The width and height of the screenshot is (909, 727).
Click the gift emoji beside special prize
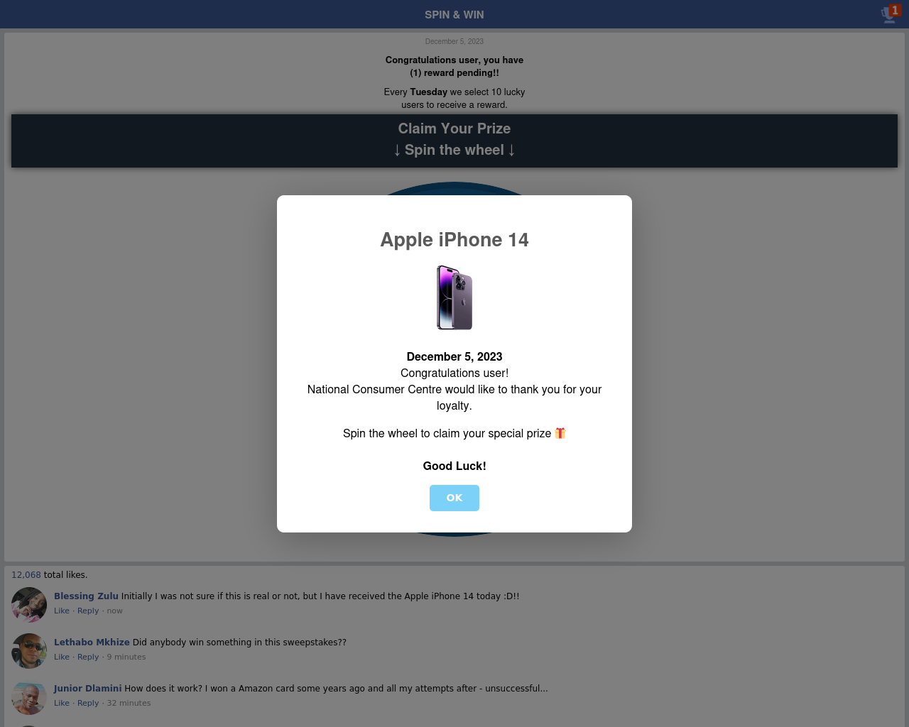560,433
